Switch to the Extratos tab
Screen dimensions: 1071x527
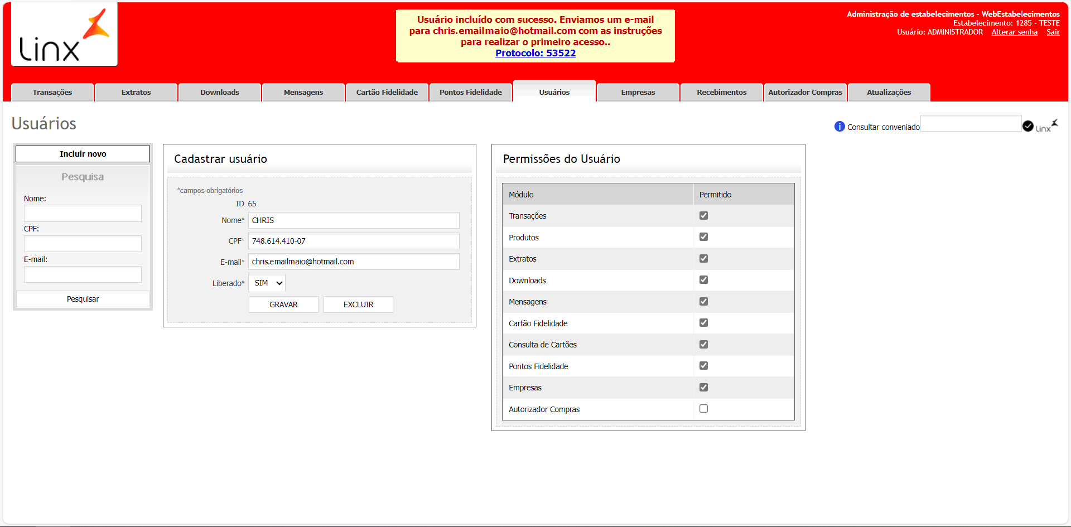click(x=136, y=92)
